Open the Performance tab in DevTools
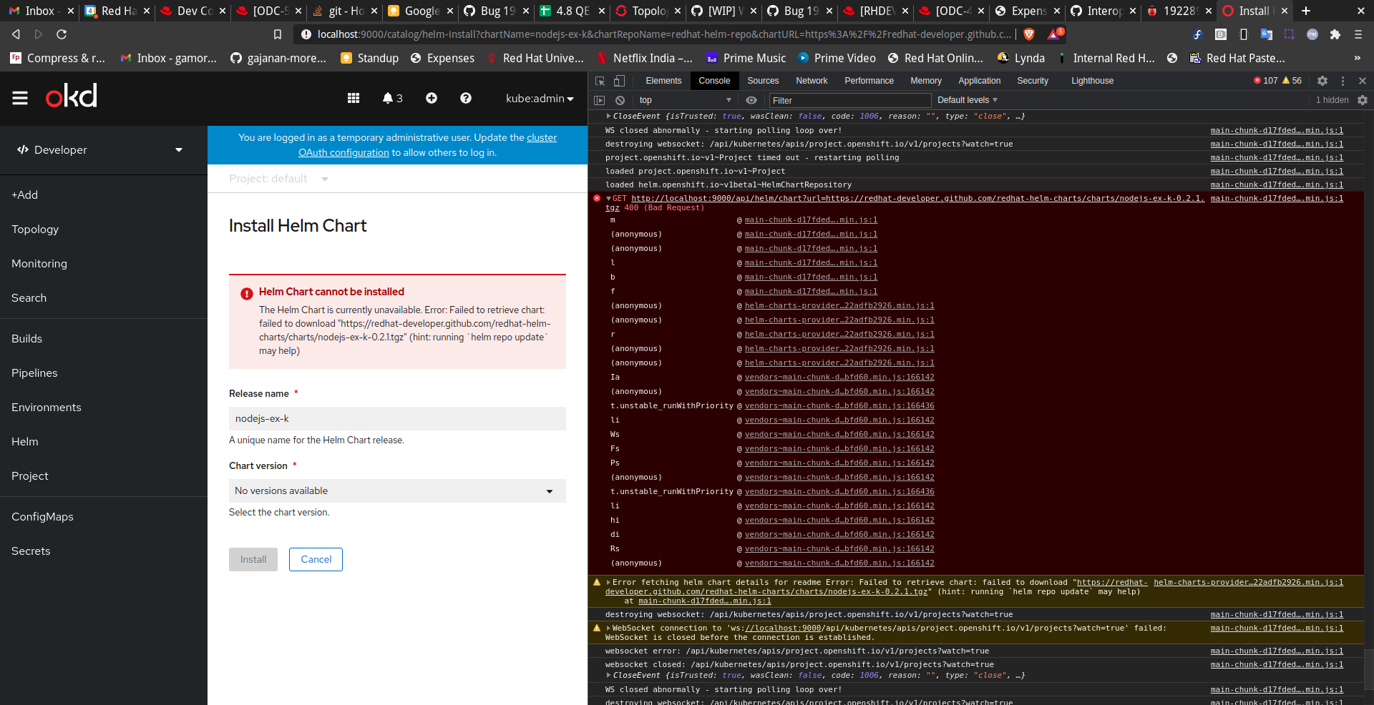1374x705 pixels. click(869, 81)
